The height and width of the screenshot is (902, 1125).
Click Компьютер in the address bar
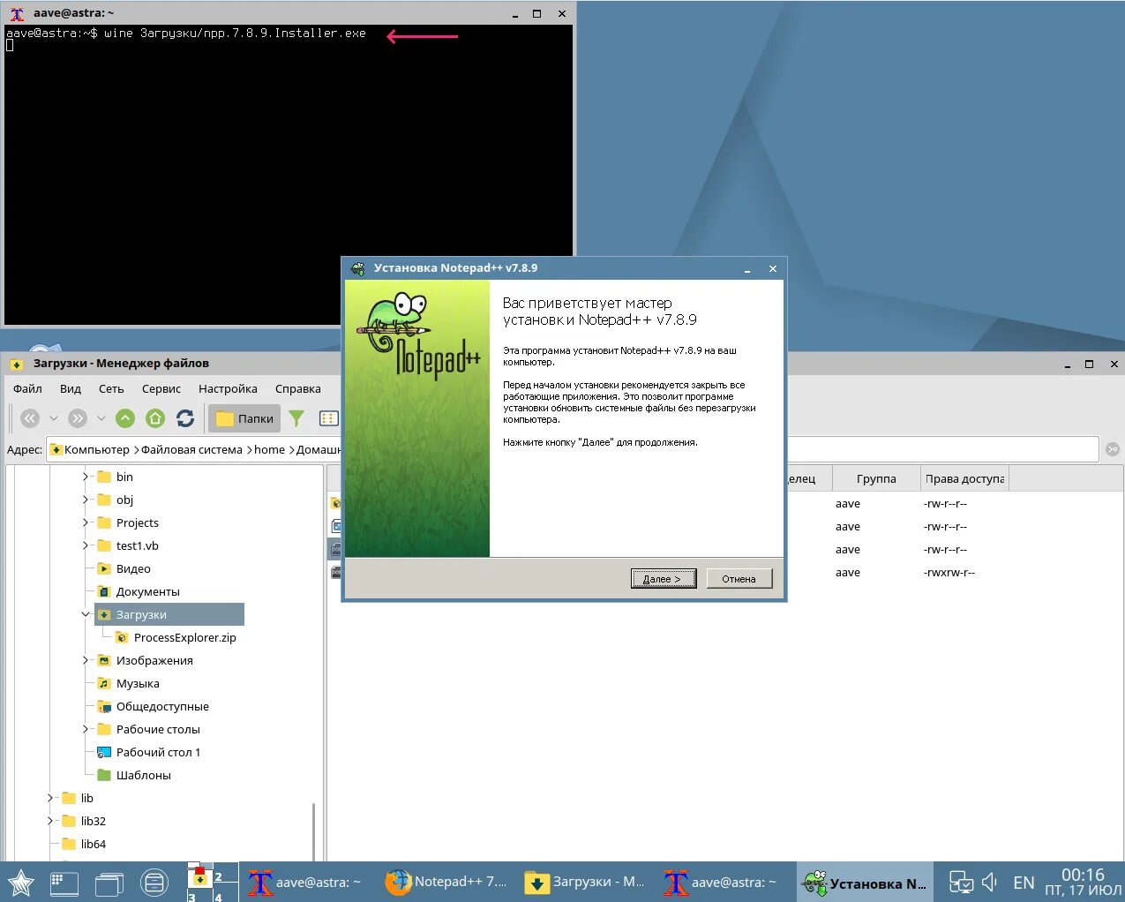[x=97, y=449]
